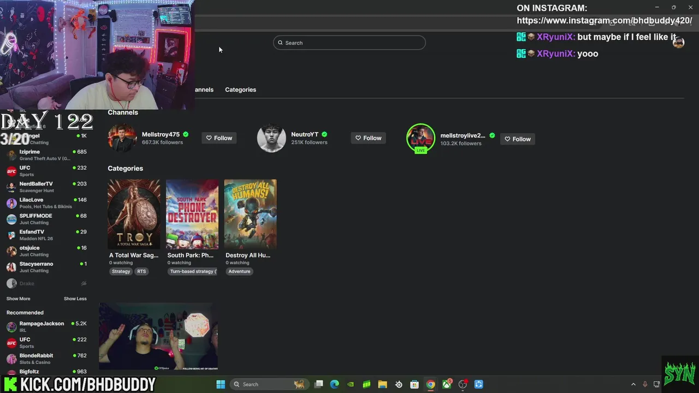This screenshot has height=393, width=699.
Task: Select the RTS tag under Troy
Action: click(x=141, y=271)
